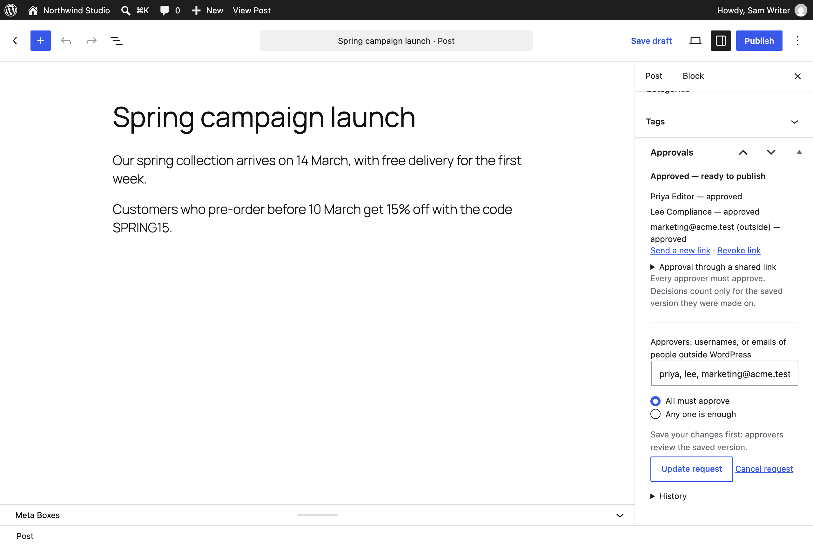
Task: Expand the Meta Boxes chevron
Action: 620,515
